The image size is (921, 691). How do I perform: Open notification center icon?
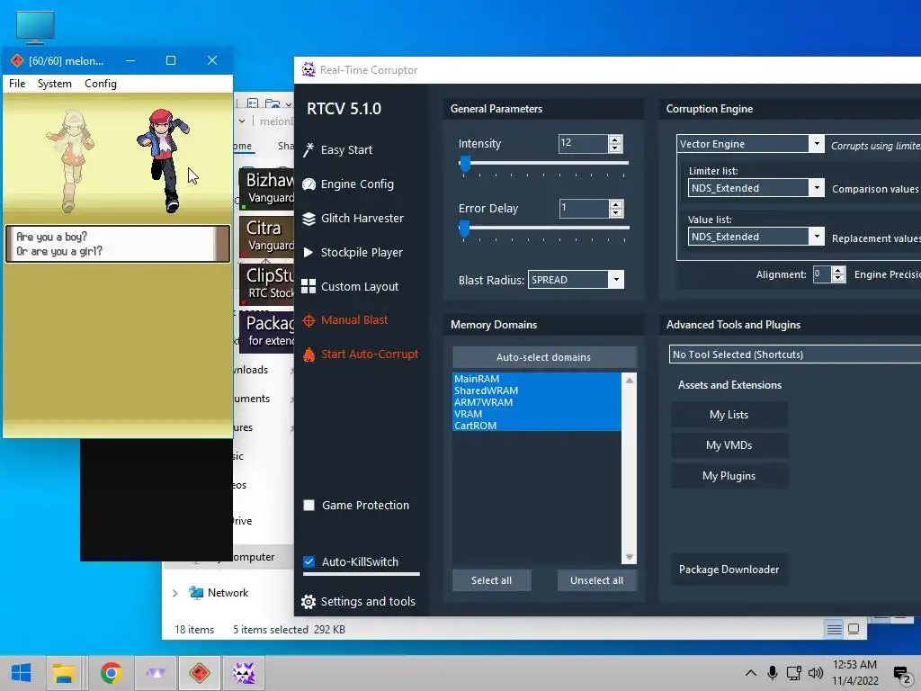point(901,674)
